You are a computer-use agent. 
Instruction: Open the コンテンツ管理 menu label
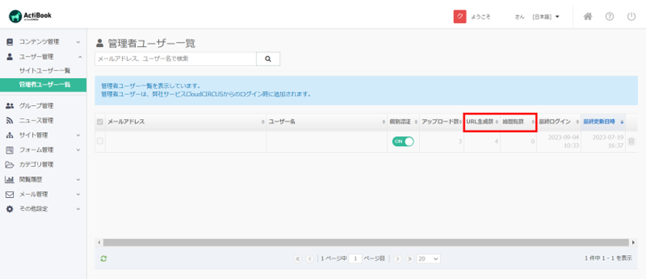click(39, 42)
